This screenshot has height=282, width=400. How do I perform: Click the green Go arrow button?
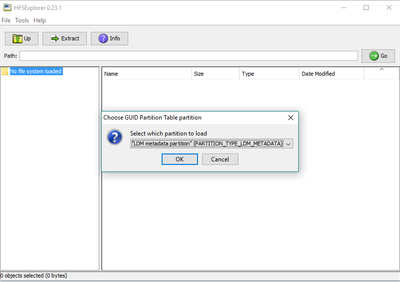(378, 56)
